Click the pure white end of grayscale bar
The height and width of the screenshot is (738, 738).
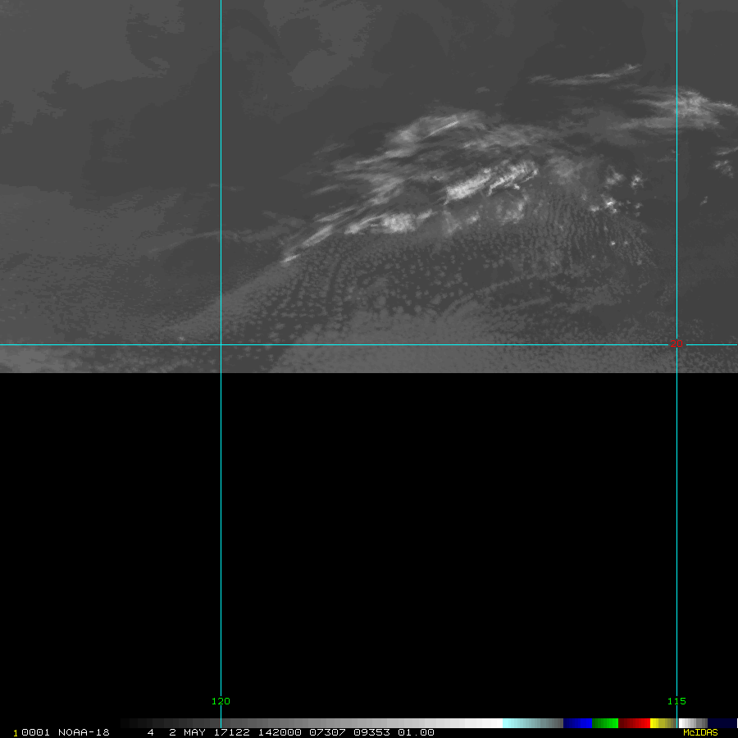[x=492, y=723]
